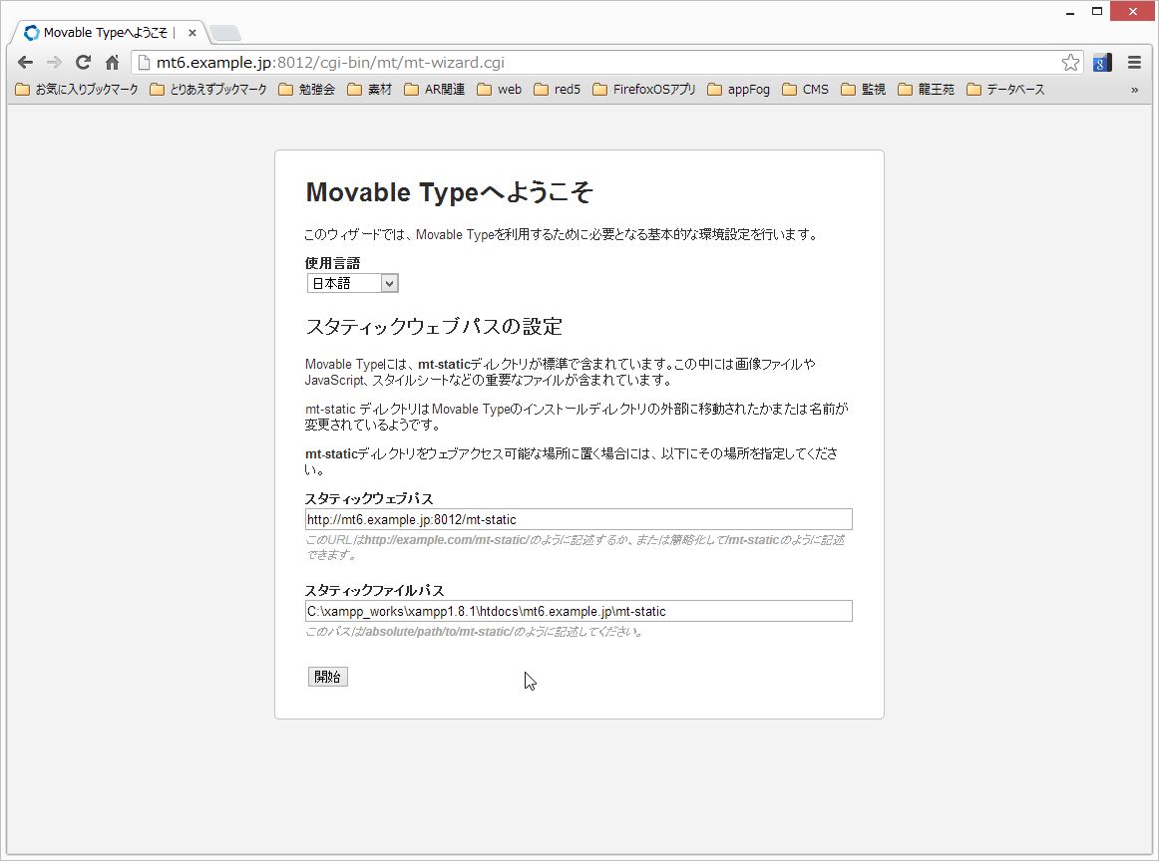Close the browser window

pyautogui.click(x=1132, y=11)
